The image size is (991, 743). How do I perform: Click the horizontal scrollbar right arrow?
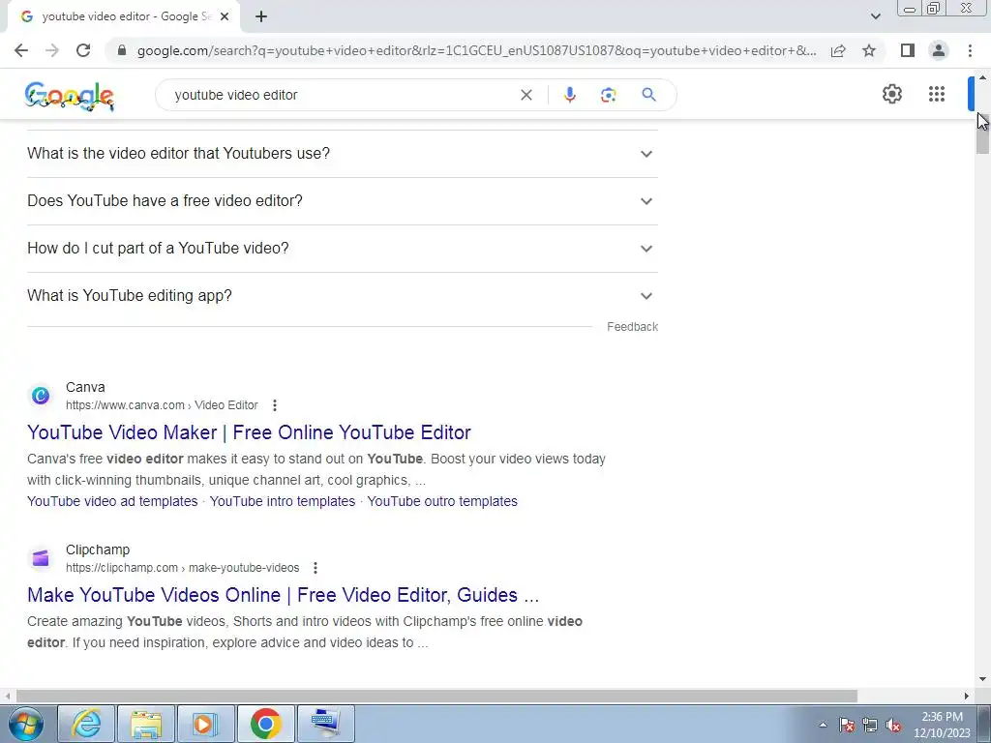coord(967,696)
